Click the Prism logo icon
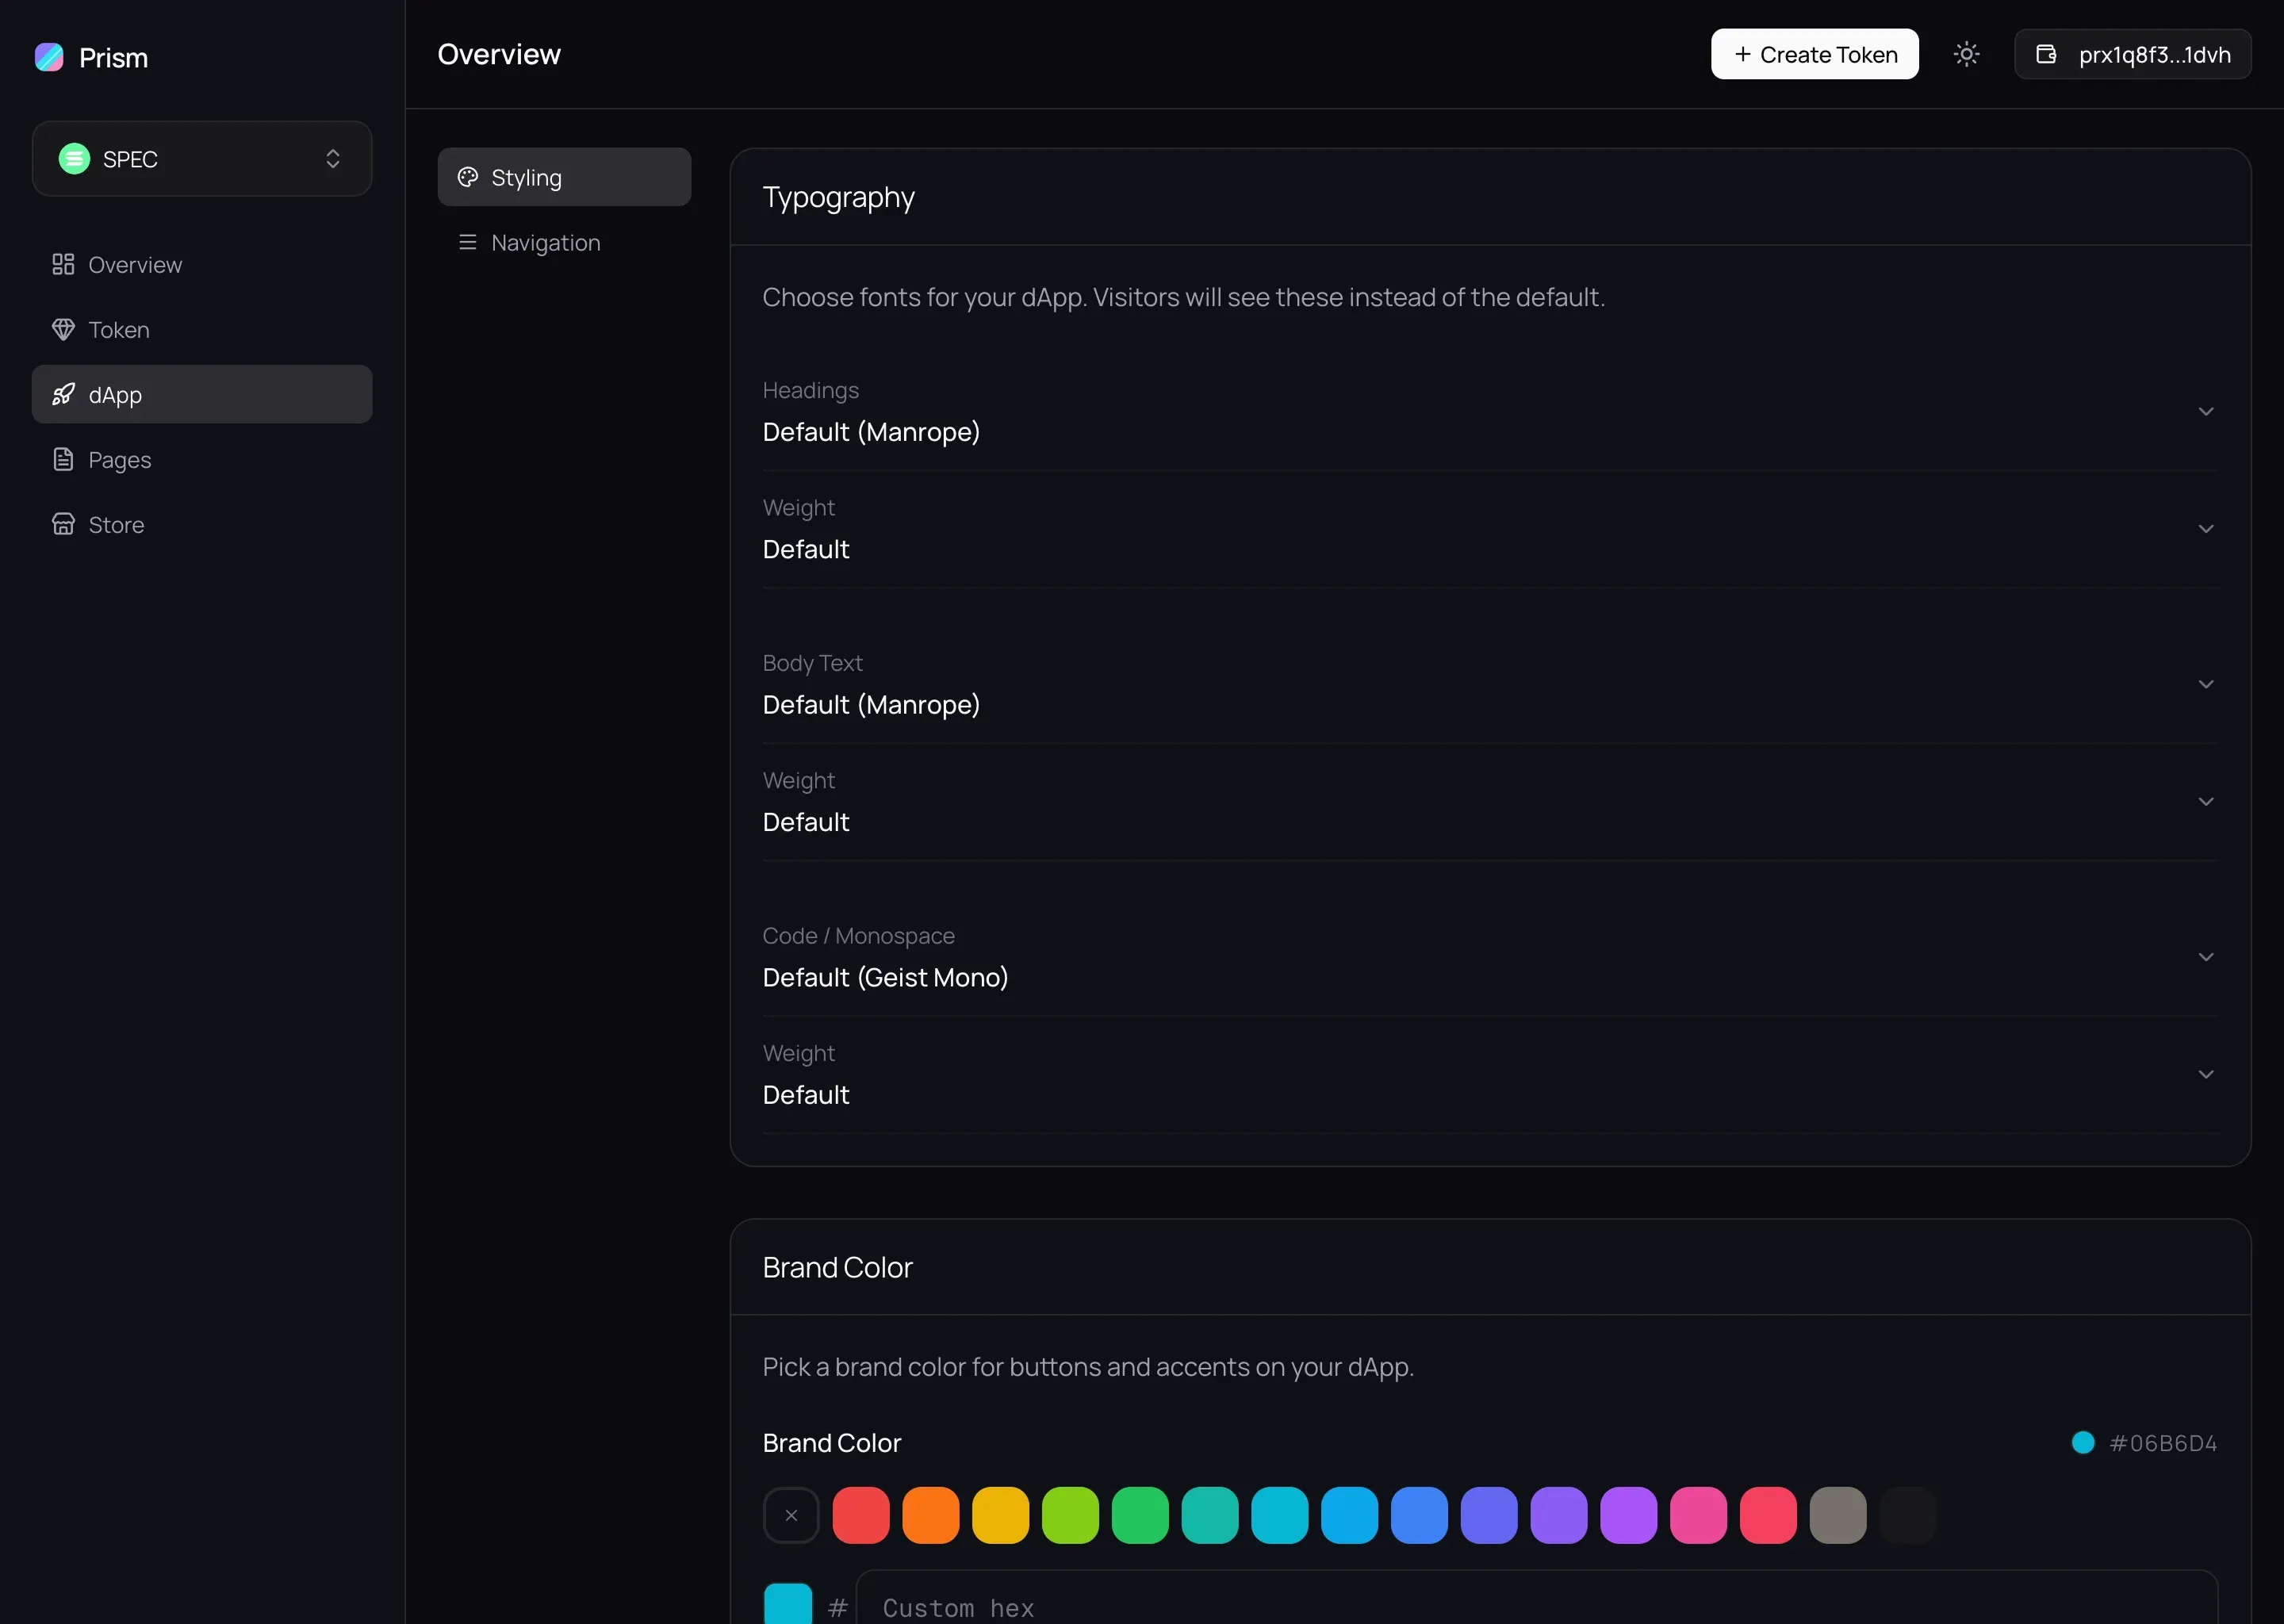Viewport: 2284px width, 1624px height. point(49,57)
